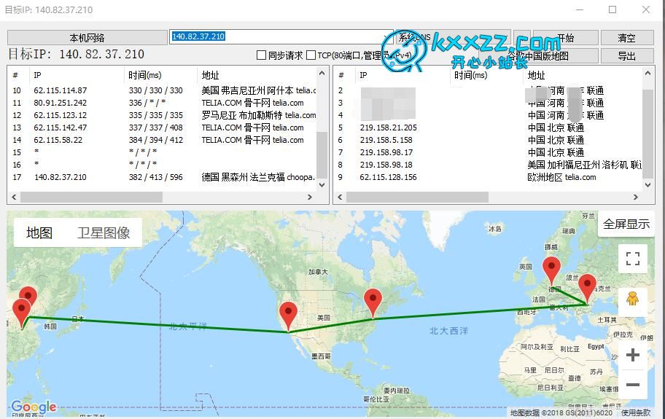
Task: Click the left table vertical scrollbar thumb
Action: [322, 155]
